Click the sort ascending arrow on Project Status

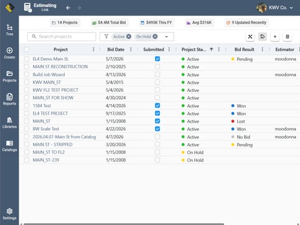[212, 49]
